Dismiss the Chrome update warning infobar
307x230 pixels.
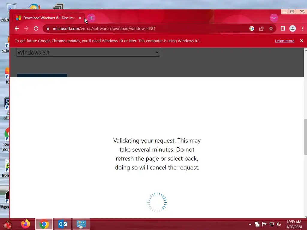(302, 41)
